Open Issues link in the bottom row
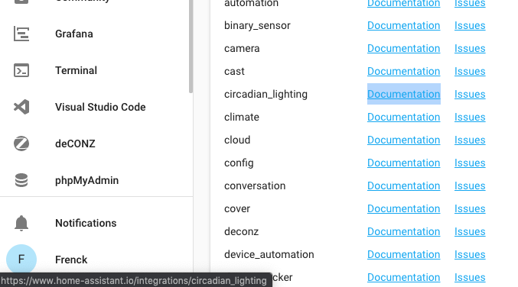Screen dimensions: 518x287 pyautogui.click(x=470, y=277)
